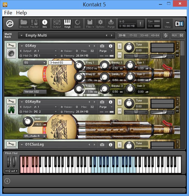Click the 05KeyRe volume slider
Viewport: 189px width, 196px height.
[x=162, y=112]
